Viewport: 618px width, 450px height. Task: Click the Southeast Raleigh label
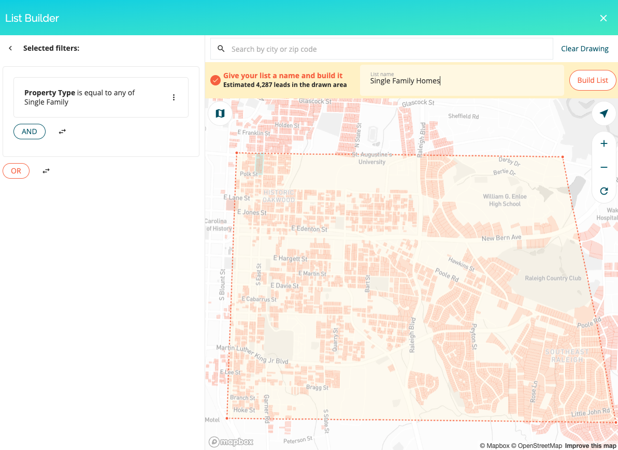(x=567, y=355)
